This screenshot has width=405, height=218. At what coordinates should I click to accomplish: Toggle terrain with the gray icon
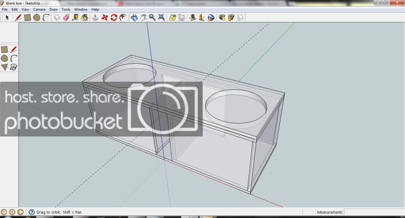[182, 17]
